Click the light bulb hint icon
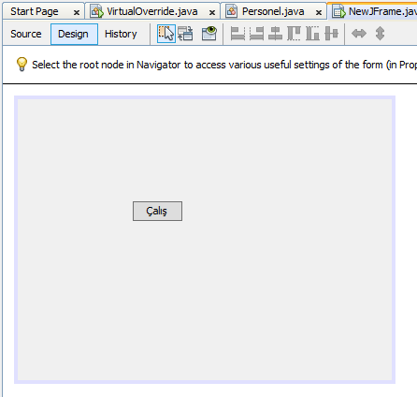The height and width of the screenshot is (397, 417). point(22,65)
